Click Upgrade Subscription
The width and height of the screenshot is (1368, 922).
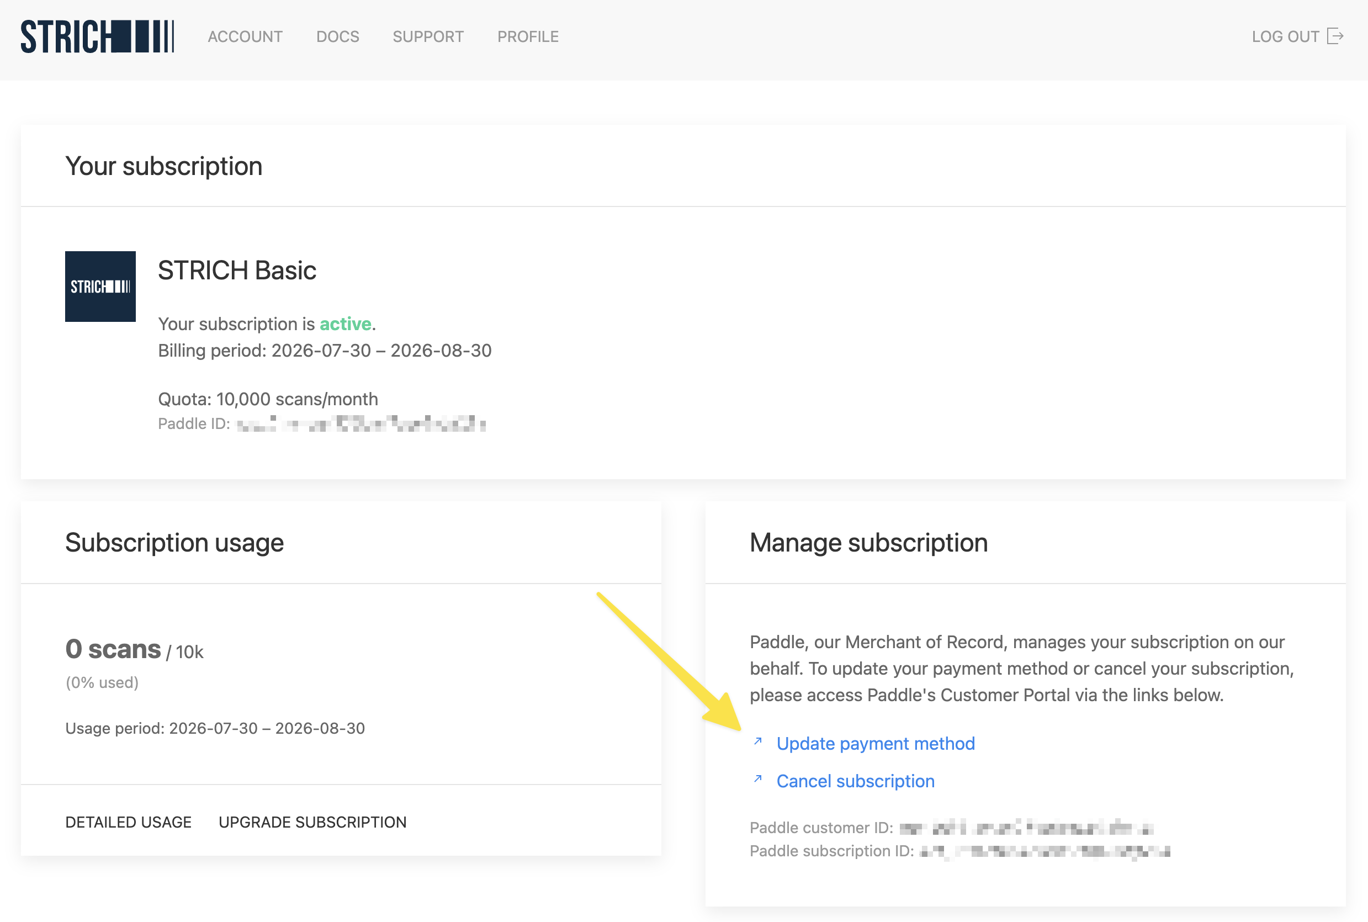coord(313,822)
